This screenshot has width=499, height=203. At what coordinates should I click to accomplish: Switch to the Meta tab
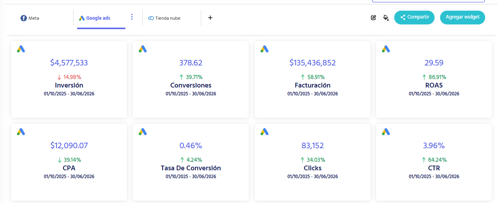pos(30,18)
